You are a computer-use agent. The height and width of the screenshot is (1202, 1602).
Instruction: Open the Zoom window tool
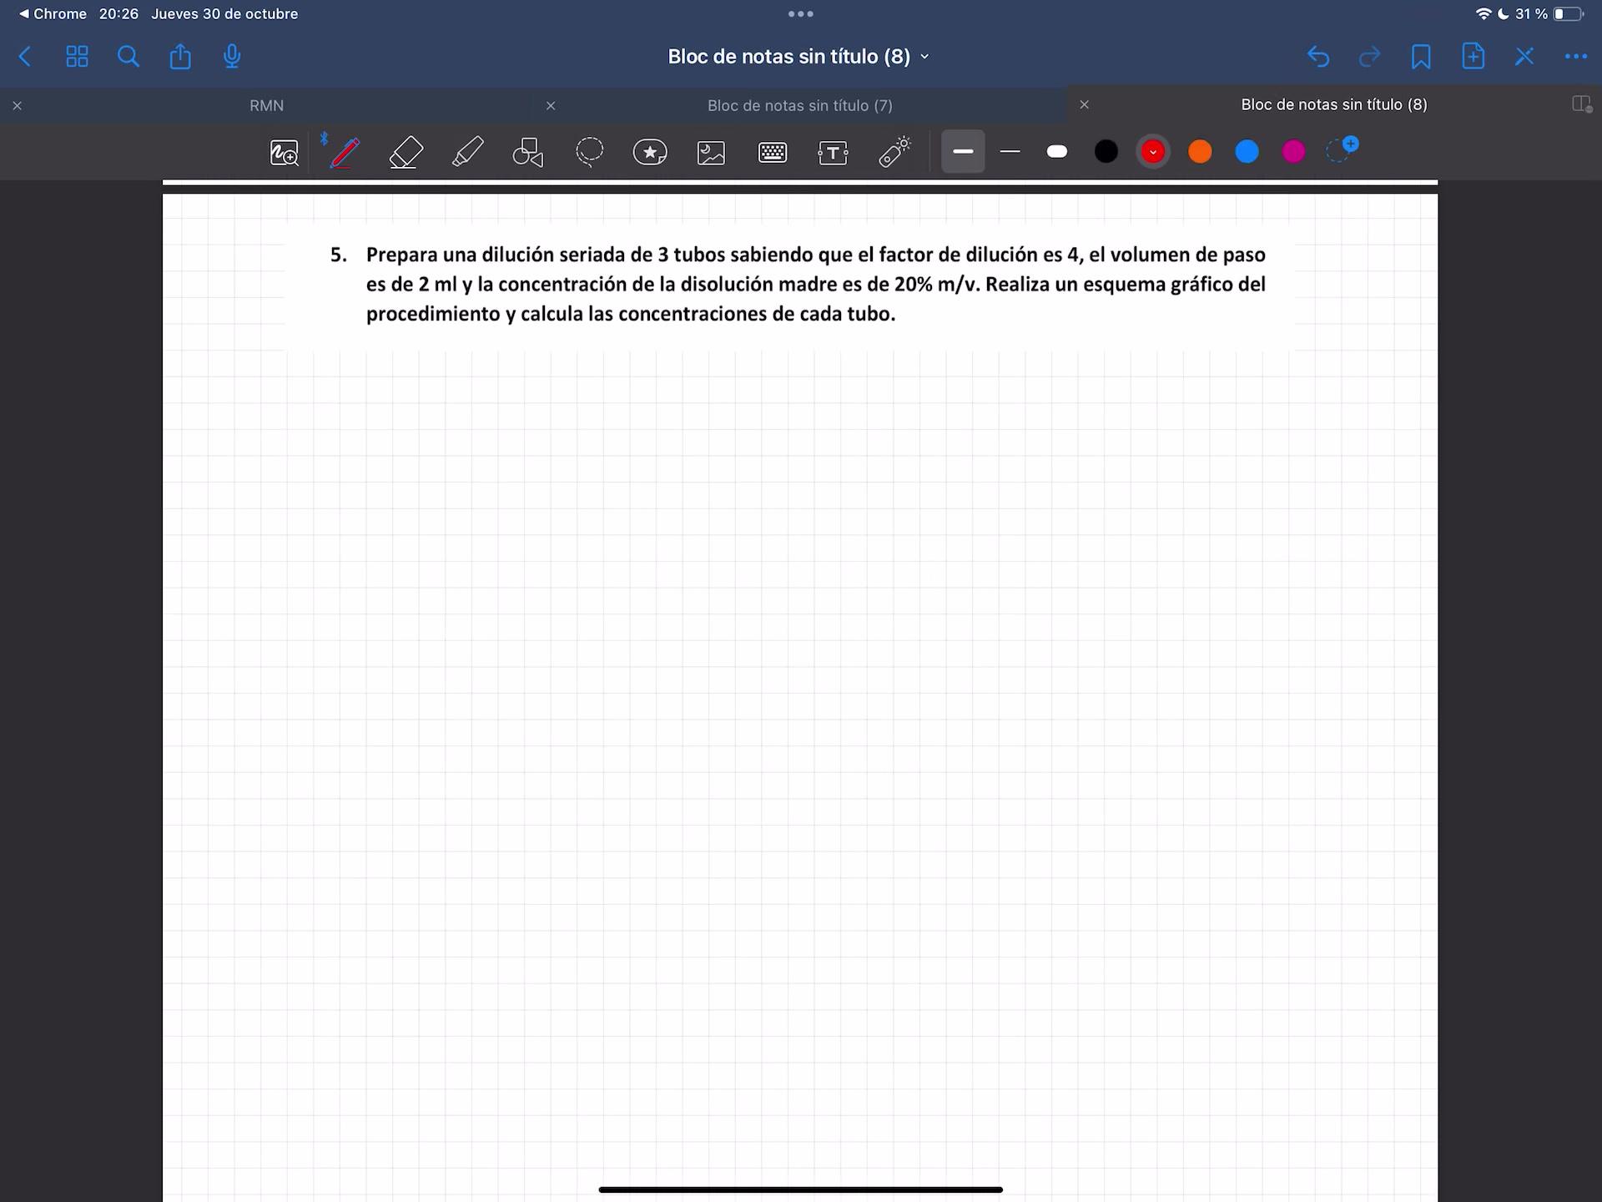point(284,152)
